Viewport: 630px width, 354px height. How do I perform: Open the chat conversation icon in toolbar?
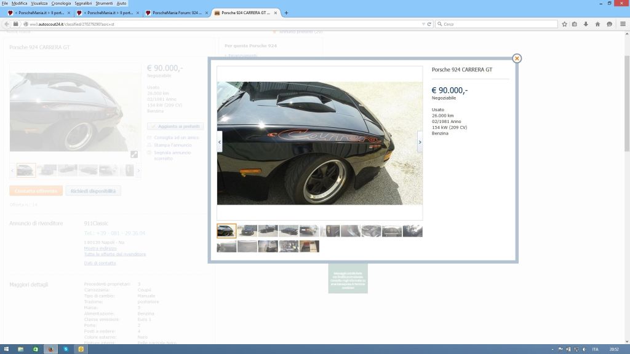click(x=610, y=24)
